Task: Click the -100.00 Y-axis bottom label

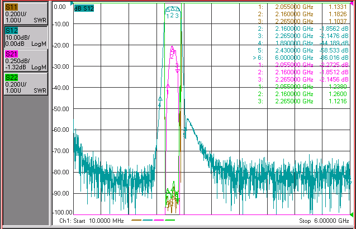Action: pos(63,212)
